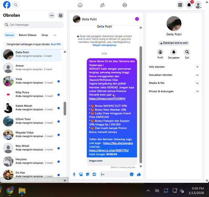Start a new message with compose icon

pyautogui.click(x=61, y=15)
